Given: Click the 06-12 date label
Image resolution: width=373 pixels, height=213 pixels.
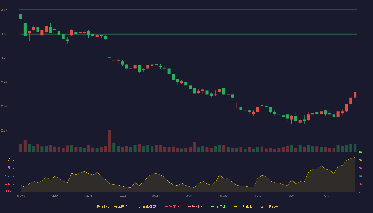Looking at the screenshot, I should tap(258, 196).
